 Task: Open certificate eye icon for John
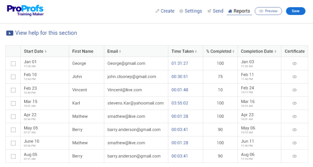294,77
